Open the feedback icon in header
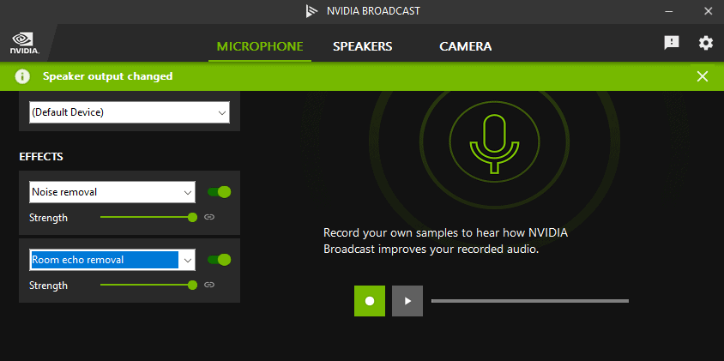This screenshot has width=724, height=361. click(x=672, y=43)
